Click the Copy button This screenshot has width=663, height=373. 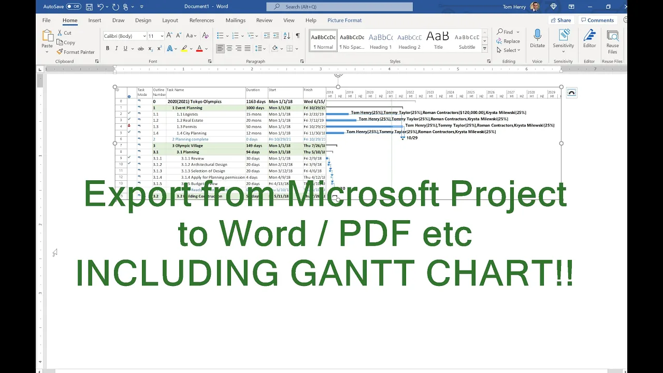point(66,42)
